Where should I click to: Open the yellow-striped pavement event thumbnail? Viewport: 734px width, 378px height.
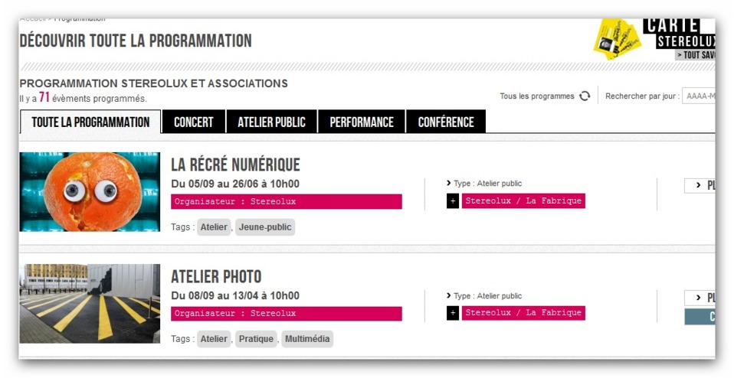(90, 303)
